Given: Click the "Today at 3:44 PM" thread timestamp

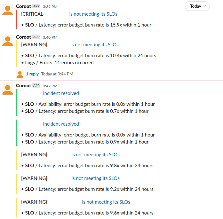Looking at the screenshot, I should 57,74.
